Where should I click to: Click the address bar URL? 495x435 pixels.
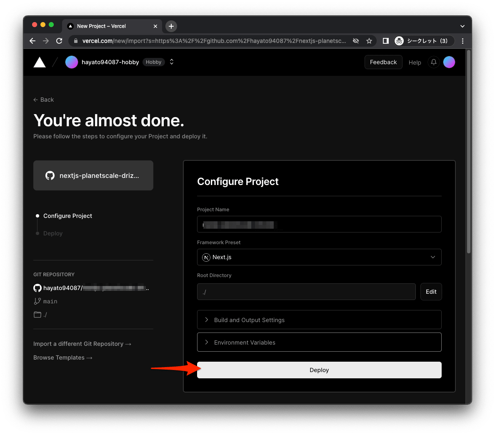click(x=214, y=41)
